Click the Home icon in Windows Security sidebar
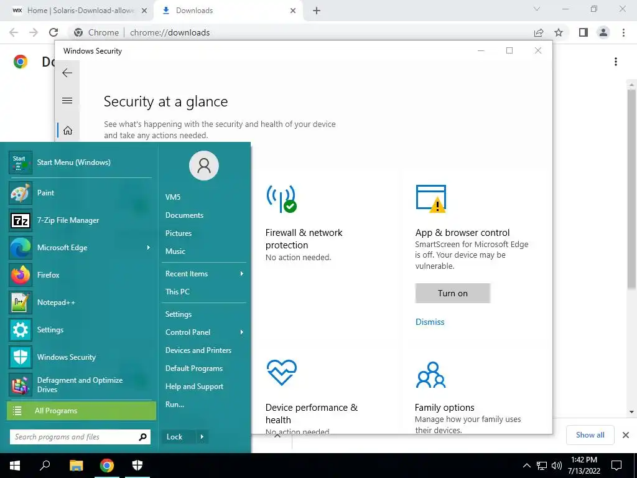 (x=67, y=131)
